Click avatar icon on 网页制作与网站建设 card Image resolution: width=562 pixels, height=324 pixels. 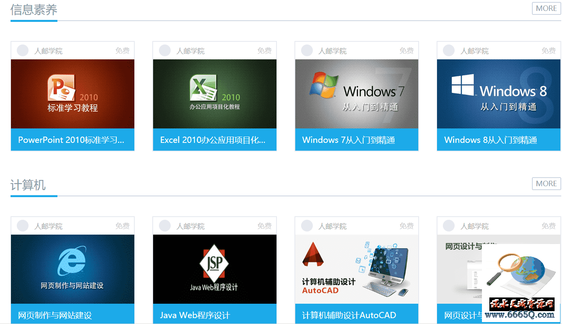[23, 226]
